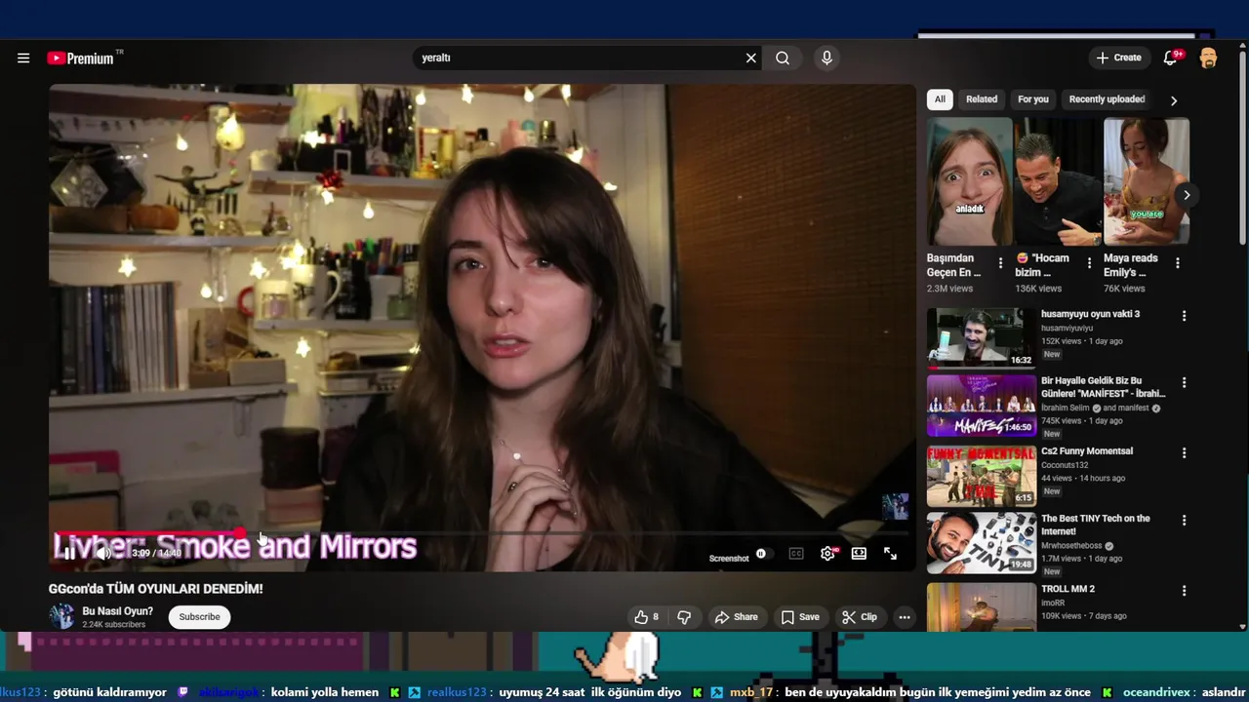The width and height of the screenshot is (1249, 702).
Task: Show more filter chips with arrow
Action: tap(1174, 100)
